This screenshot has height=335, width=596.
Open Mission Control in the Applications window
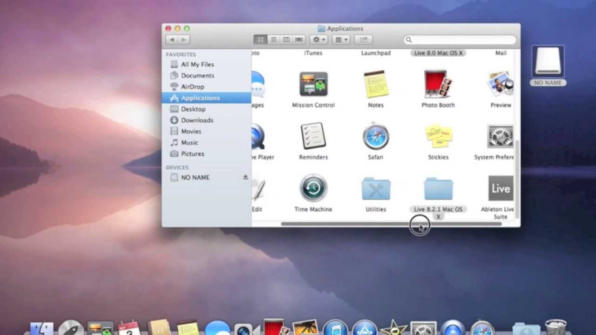point(313,85)
